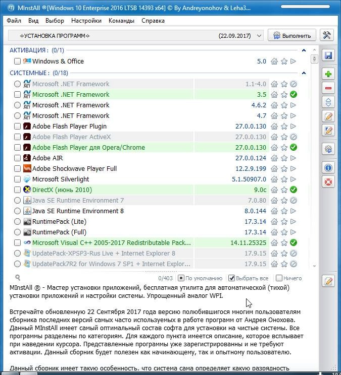Click the blue info icon in sidebar
The height and width of the screenshot is (375, 341).
tap(328, 168)
